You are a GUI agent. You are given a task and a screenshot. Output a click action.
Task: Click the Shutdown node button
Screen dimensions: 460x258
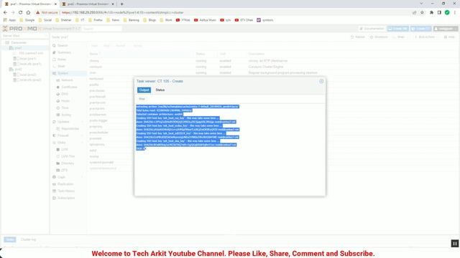[x=379, y=37]
